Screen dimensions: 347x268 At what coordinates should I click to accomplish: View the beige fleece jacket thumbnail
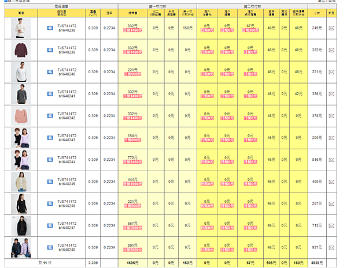(21, 182)
